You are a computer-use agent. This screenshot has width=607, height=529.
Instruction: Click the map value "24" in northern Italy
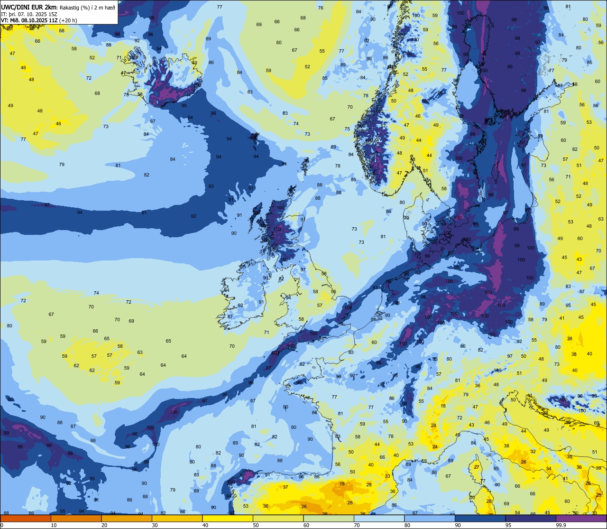click(x=435, y=447)
